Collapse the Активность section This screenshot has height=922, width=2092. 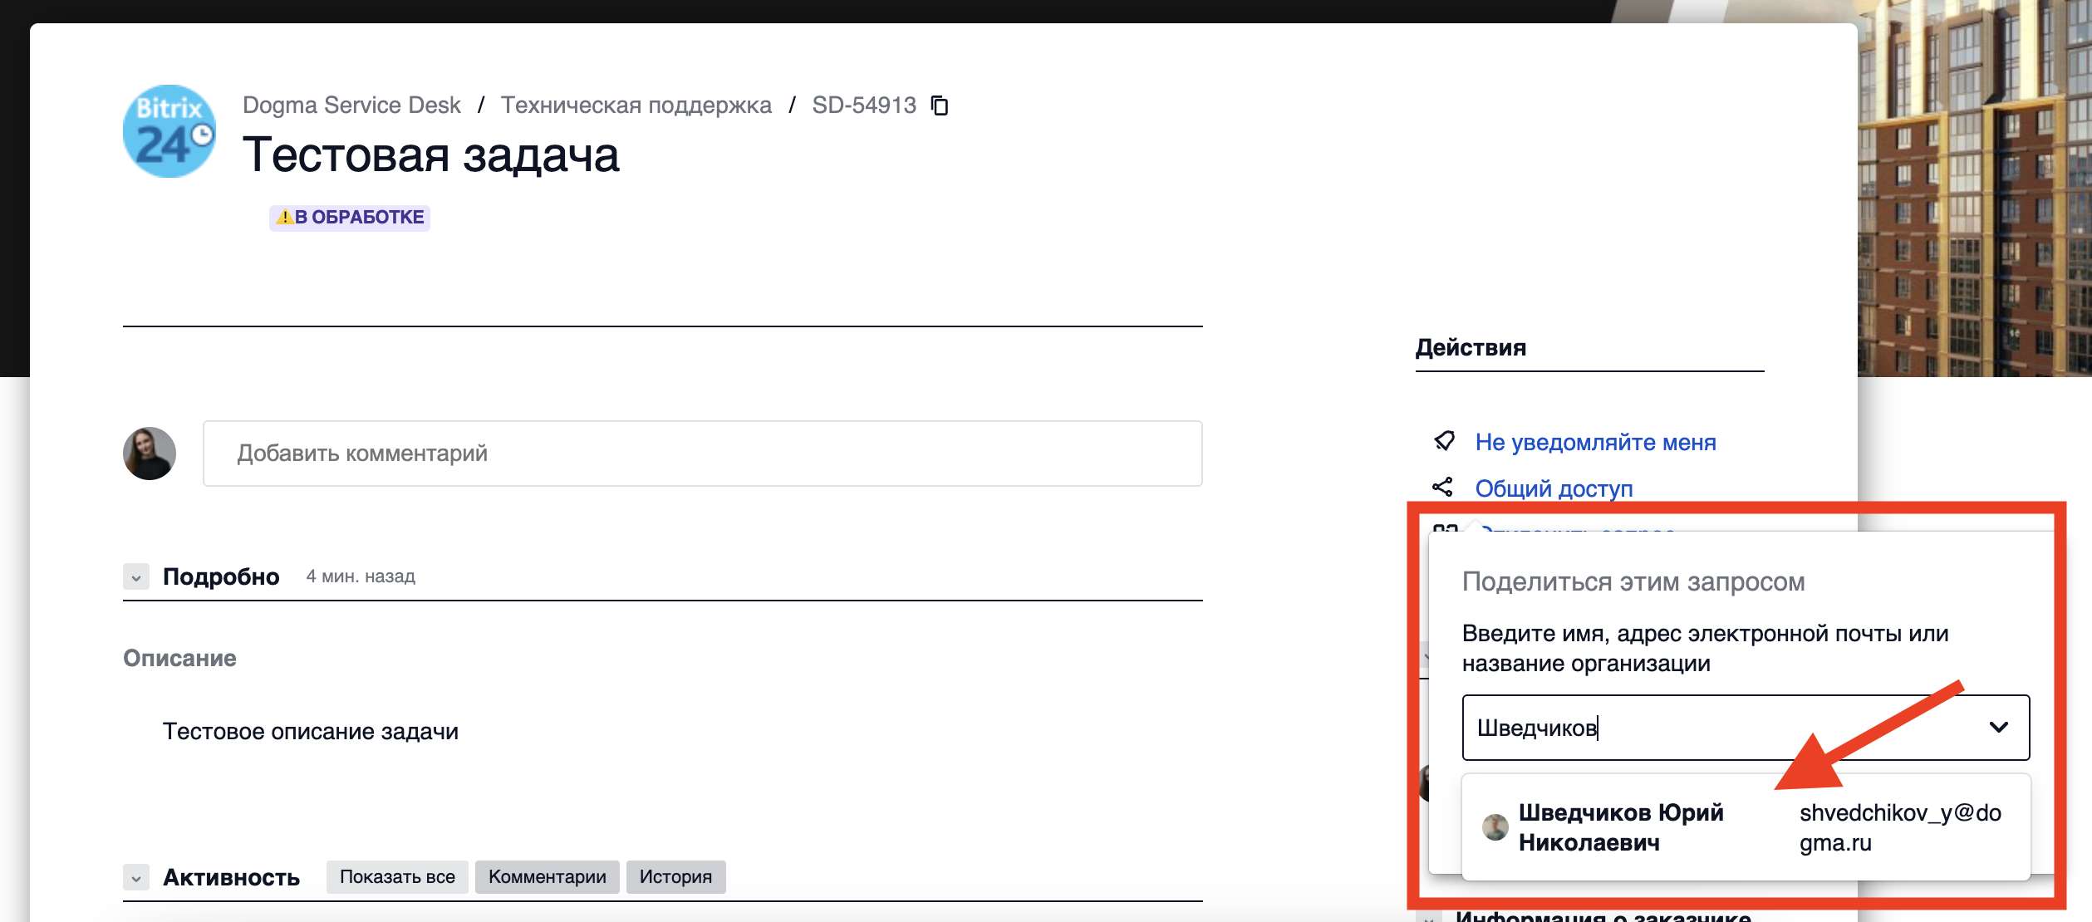[x=136, y=877]
